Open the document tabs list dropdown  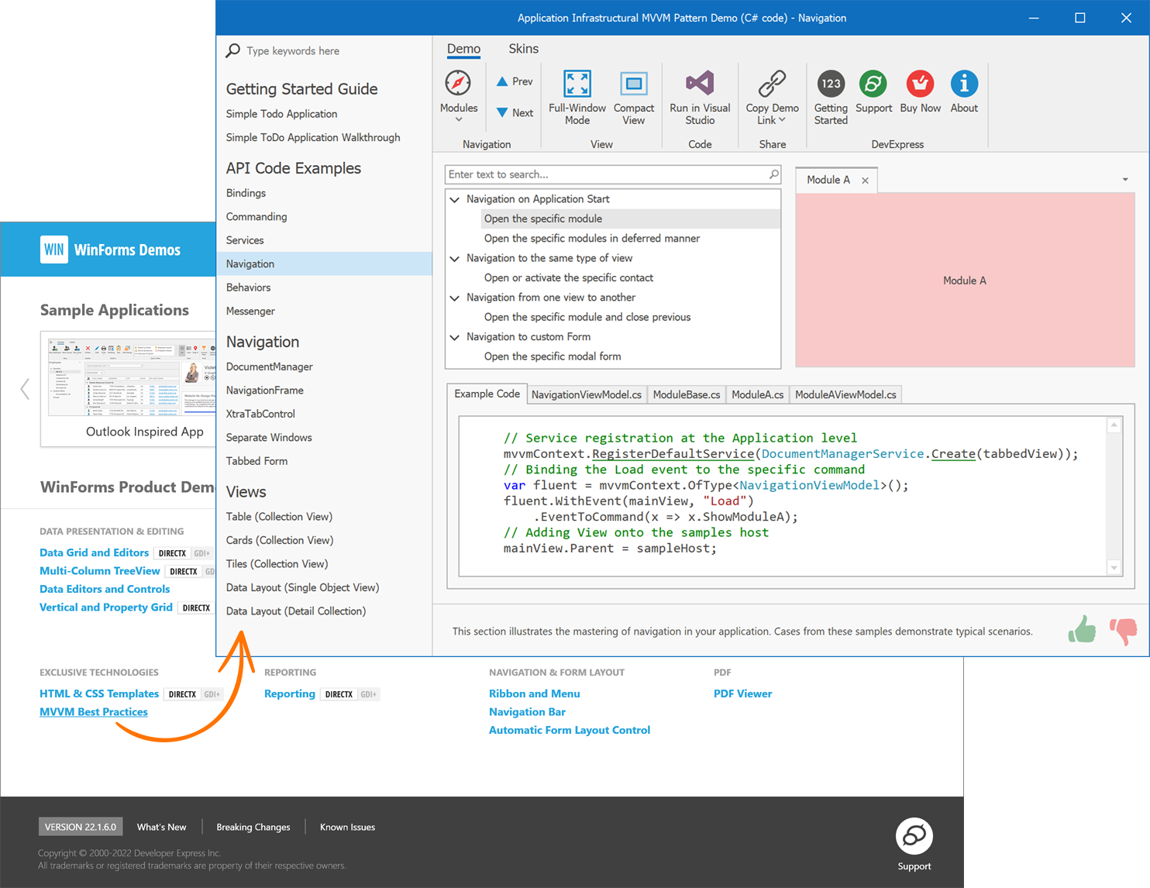(x=1125, y=180)
